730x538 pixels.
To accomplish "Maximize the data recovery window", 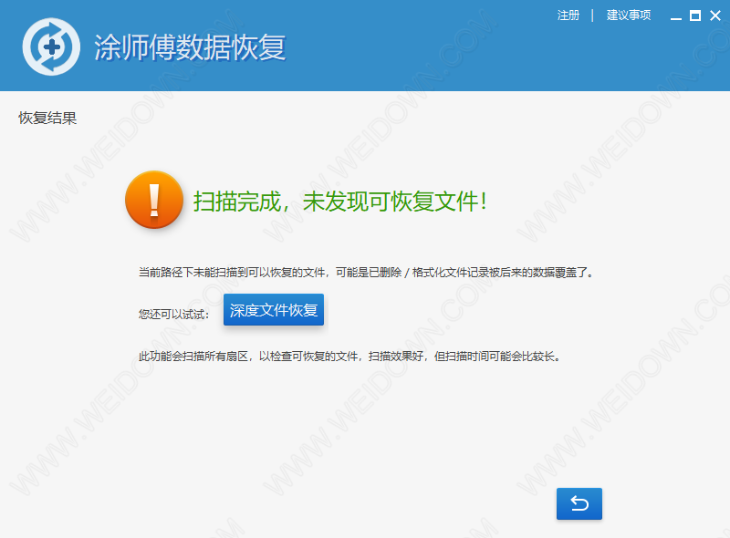I will pos(694,16).
